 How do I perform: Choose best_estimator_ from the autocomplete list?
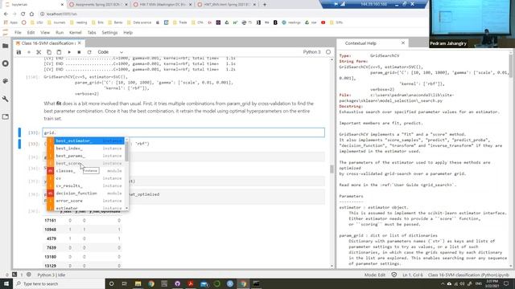coord(86,140)
